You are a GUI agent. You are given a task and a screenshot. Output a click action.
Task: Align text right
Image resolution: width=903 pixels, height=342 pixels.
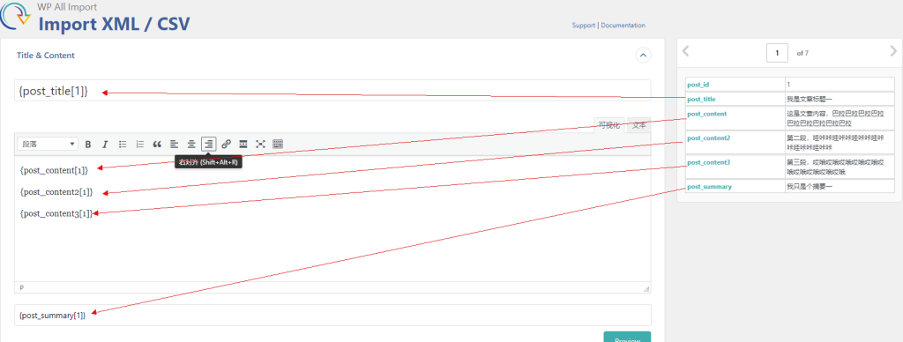pyautogui.click(x=209, y=144)
